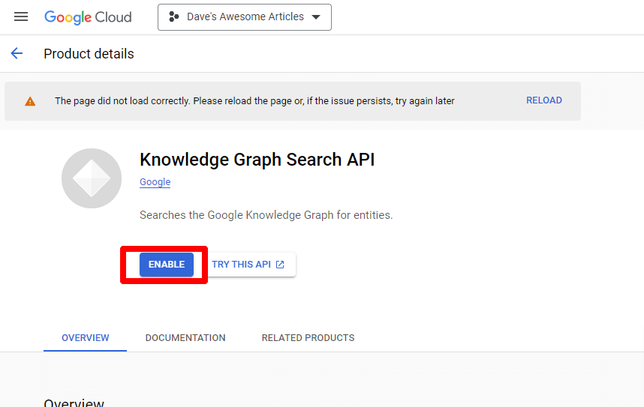Click the Google Cloud logo
Image resolution: width=644 pixels, height=407 pixels.
tap(88, 17)
